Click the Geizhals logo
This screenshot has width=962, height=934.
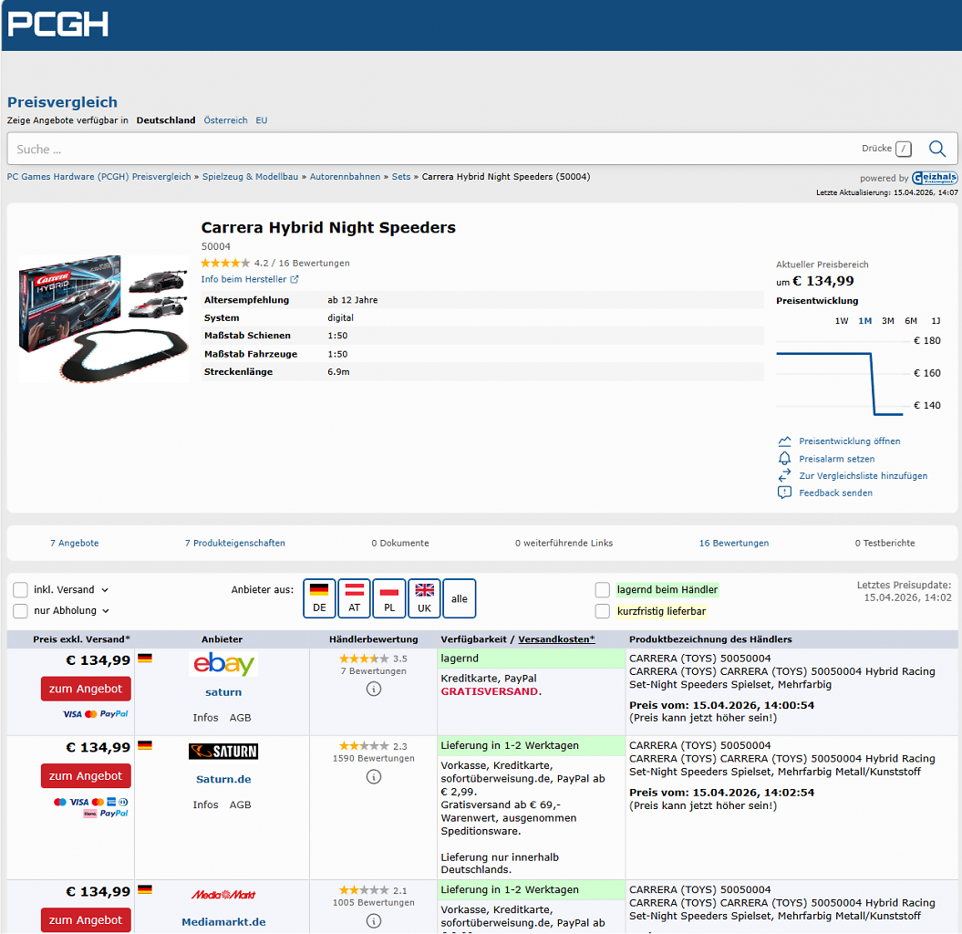click(x=935, y=178)
